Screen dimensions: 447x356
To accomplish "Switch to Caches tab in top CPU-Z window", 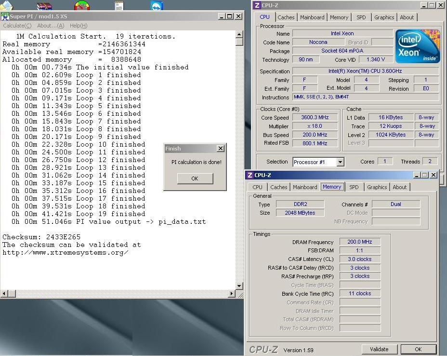I will [x=286, y=17].
